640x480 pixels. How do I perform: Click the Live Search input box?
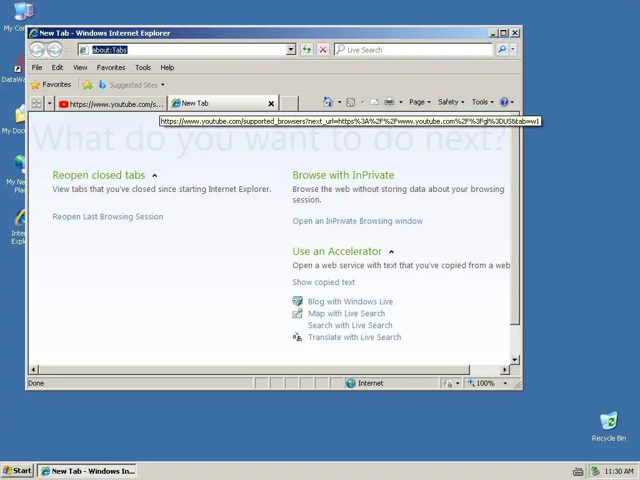tap(414, 50)
